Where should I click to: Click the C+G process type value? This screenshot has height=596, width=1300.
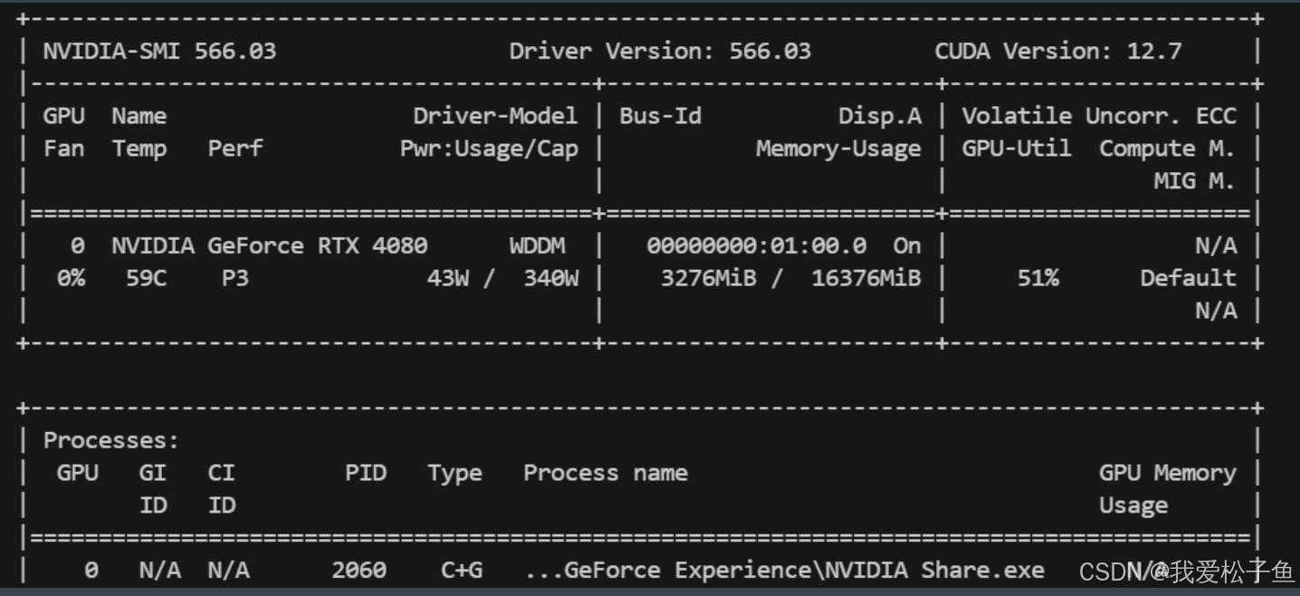tap(462, 571)
